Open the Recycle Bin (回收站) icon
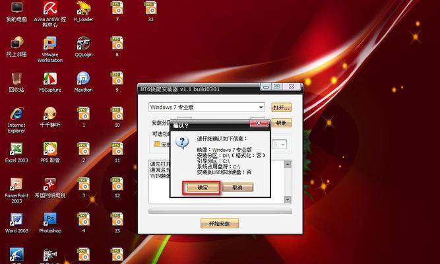This screenshot has height=264, width=440. pos(16,82)
